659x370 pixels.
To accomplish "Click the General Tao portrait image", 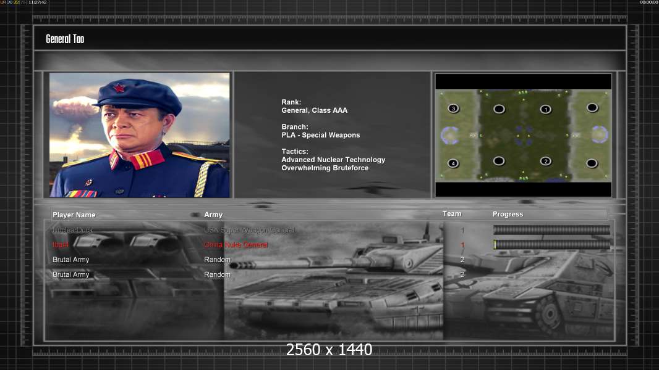I will [x=140, y=135].
